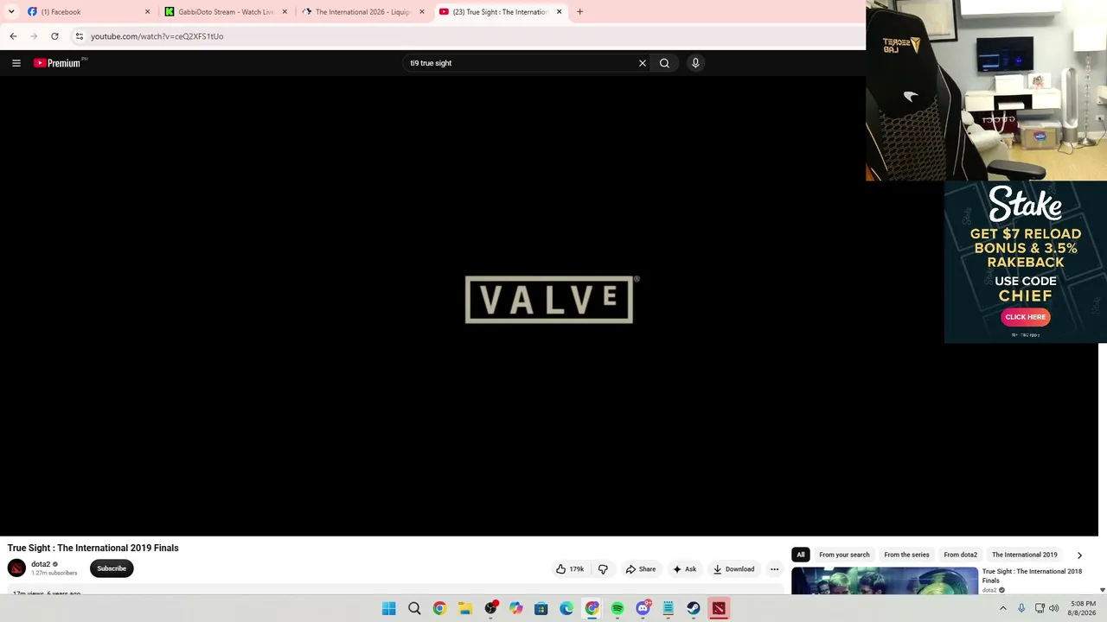Start voice search with the microphone

pos(695,63)
